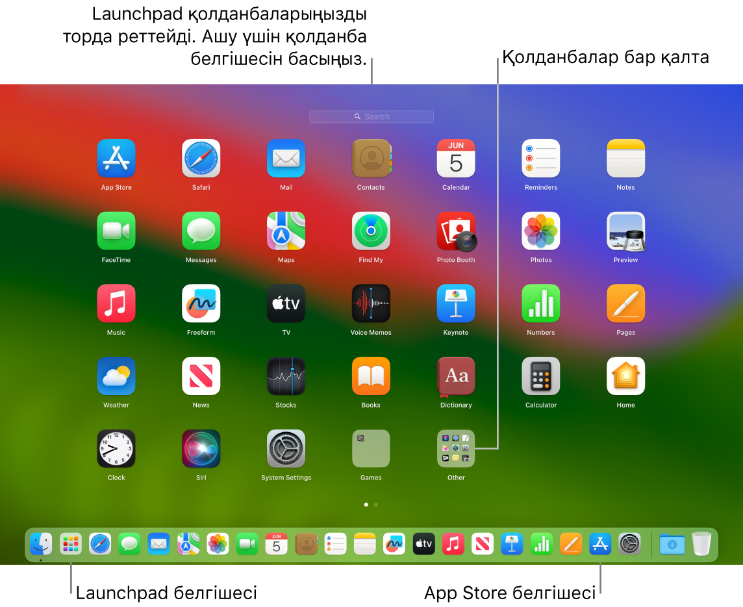
Task: Open App Store in the Launchpad grid
Action: 116,159
